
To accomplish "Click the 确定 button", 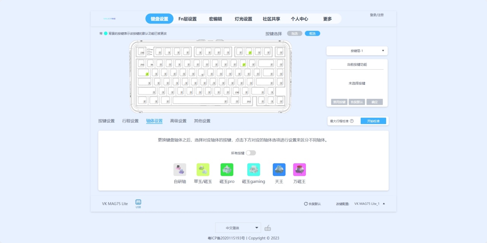I will pyautogui.click(x=374, y=102).
